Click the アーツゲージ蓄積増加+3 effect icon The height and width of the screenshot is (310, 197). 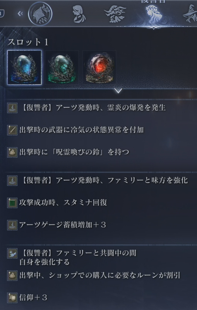click(x=12, y=225)
